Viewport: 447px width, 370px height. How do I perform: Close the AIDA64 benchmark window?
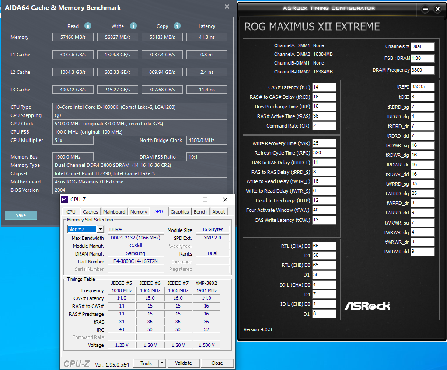227,7
